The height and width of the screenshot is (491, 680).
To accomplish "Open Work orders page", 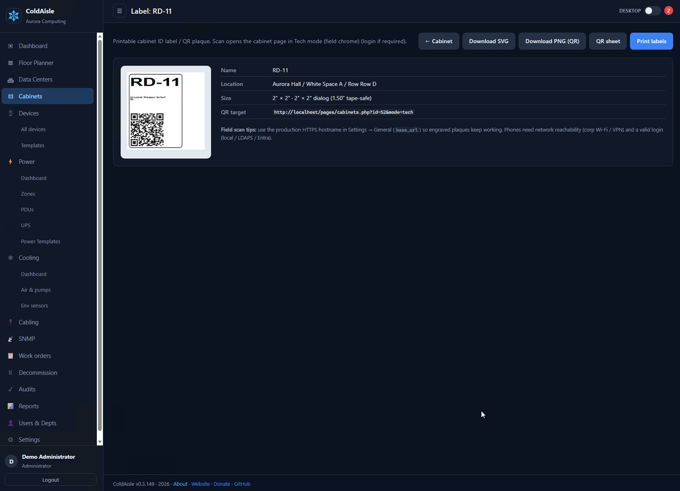I will click(x=48, y=356).
